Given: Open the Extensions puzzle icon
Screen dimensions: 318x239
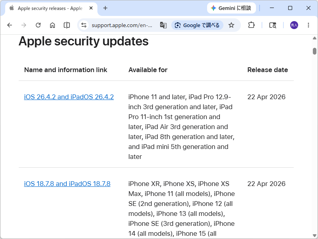Looking at the screenshot, I should [x=251, y=25].
